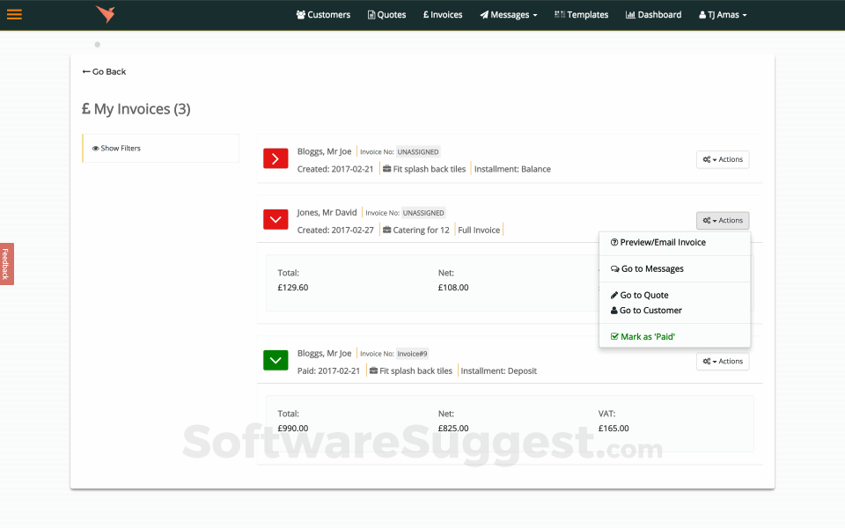Click the My Invoices (3) heading

coord(136,109)
